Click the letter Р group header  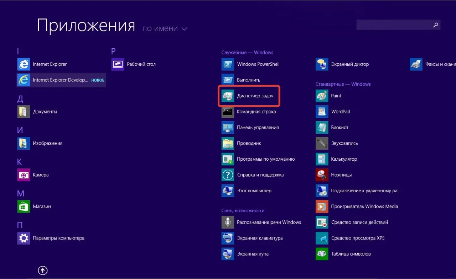[114, 51]
